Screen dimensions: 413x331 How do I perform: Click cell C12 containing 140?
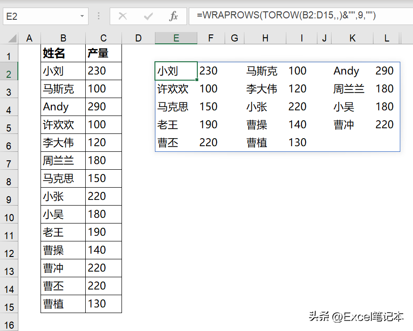coord(104,250)
